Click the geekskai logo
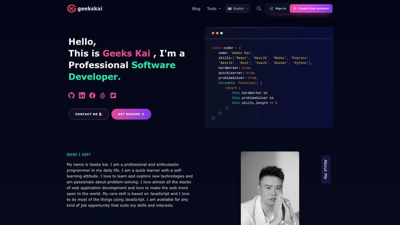Image resolution: width=400 pixels, height=225 pixels. point(84,8)
